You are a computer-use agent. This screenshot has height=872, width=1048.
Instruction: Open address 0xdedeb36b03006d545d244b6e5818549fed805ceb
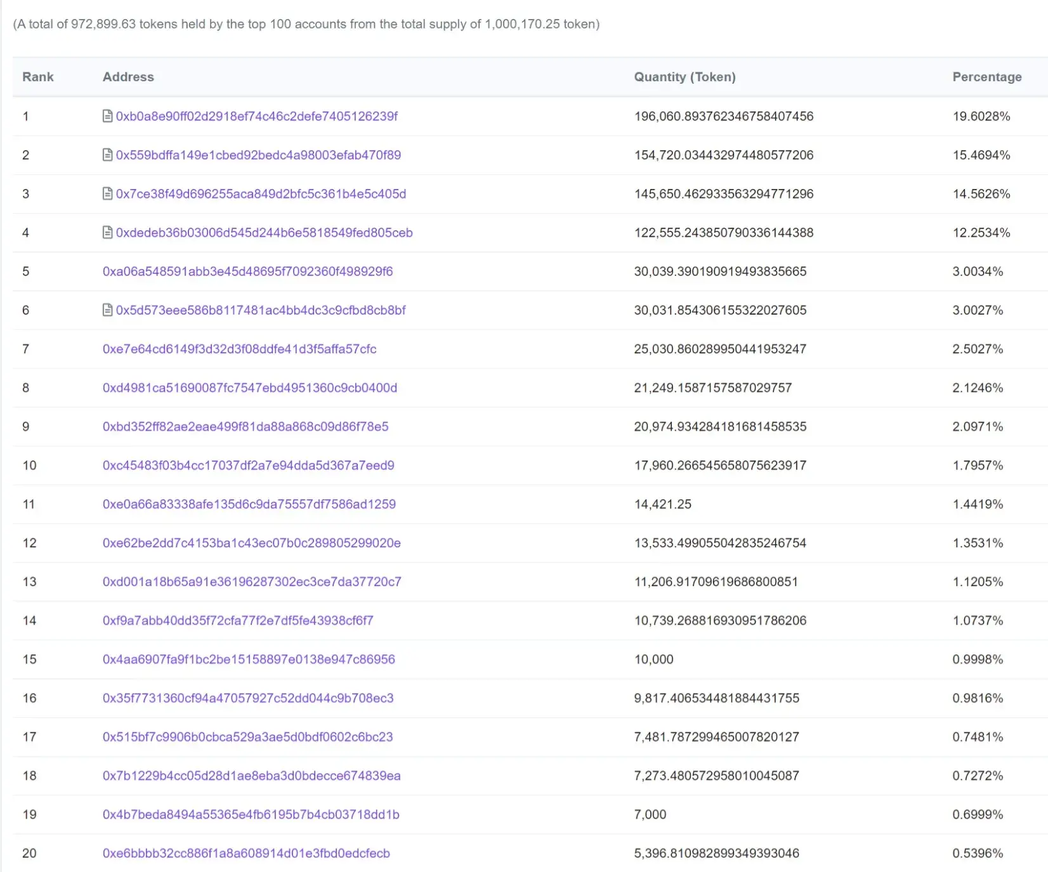(x=264, y=232)
